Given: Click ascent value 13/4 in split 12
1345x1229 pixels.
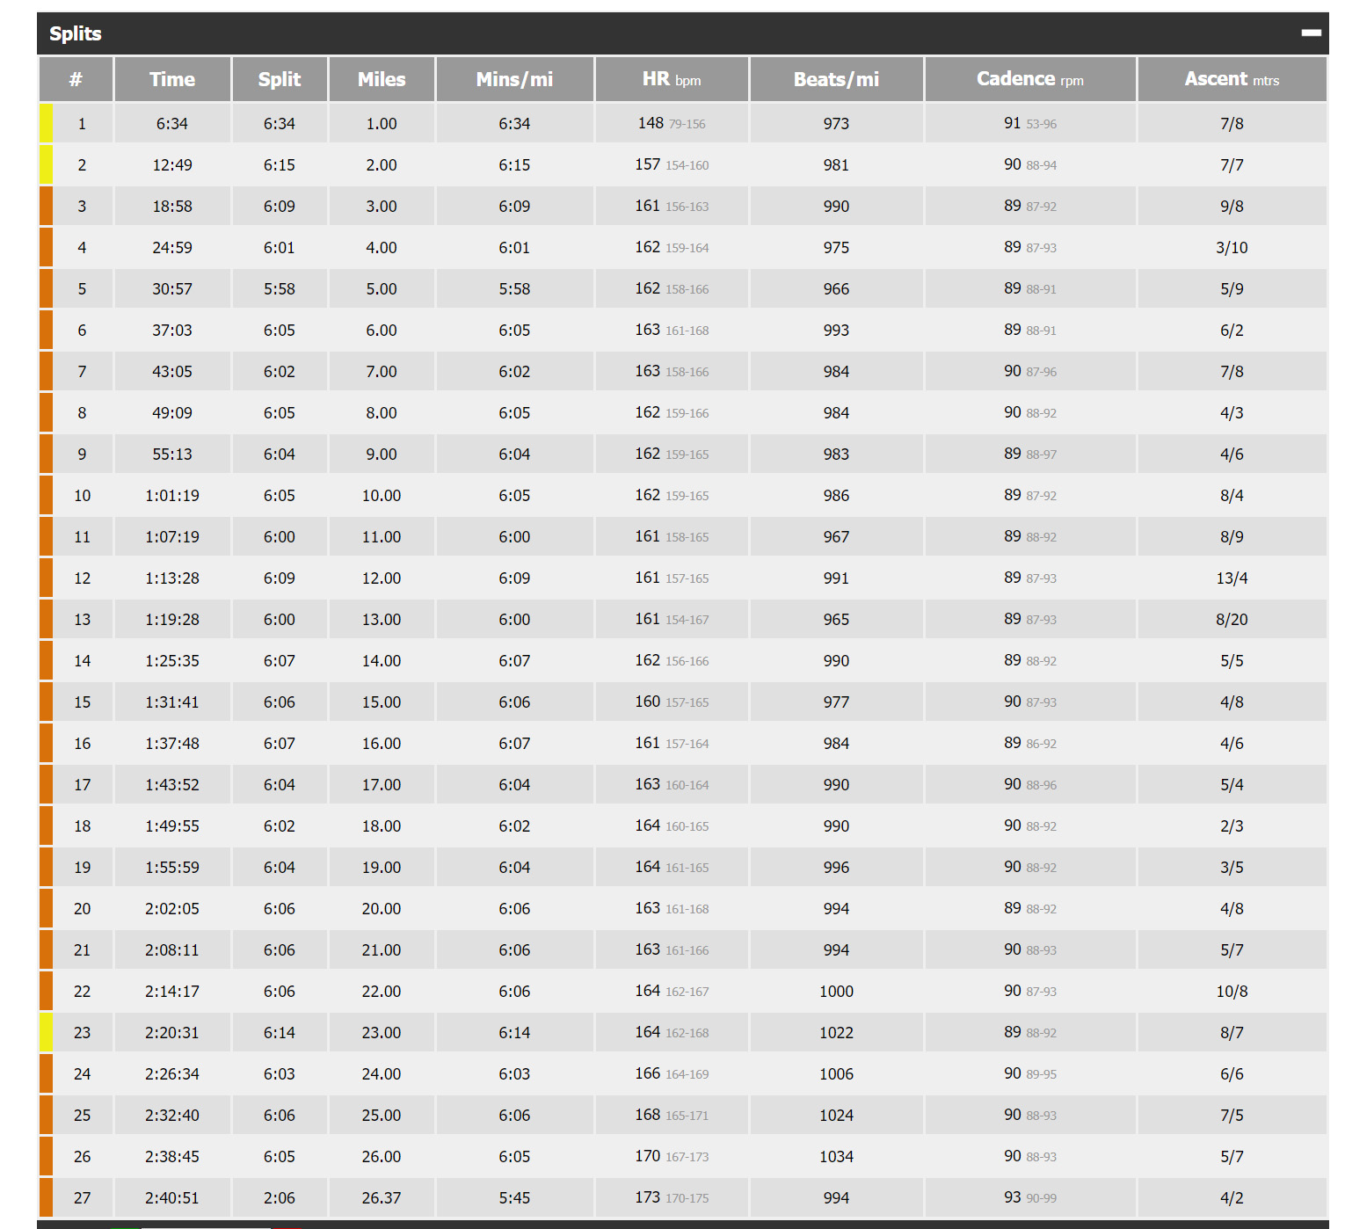Looking at the screenshot, I should coord(1232,578).
